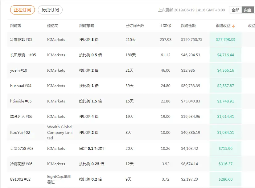Viewport: 255px width, 188px height.
Task: Open follower yueln #10
Action: tap(19, 70)
